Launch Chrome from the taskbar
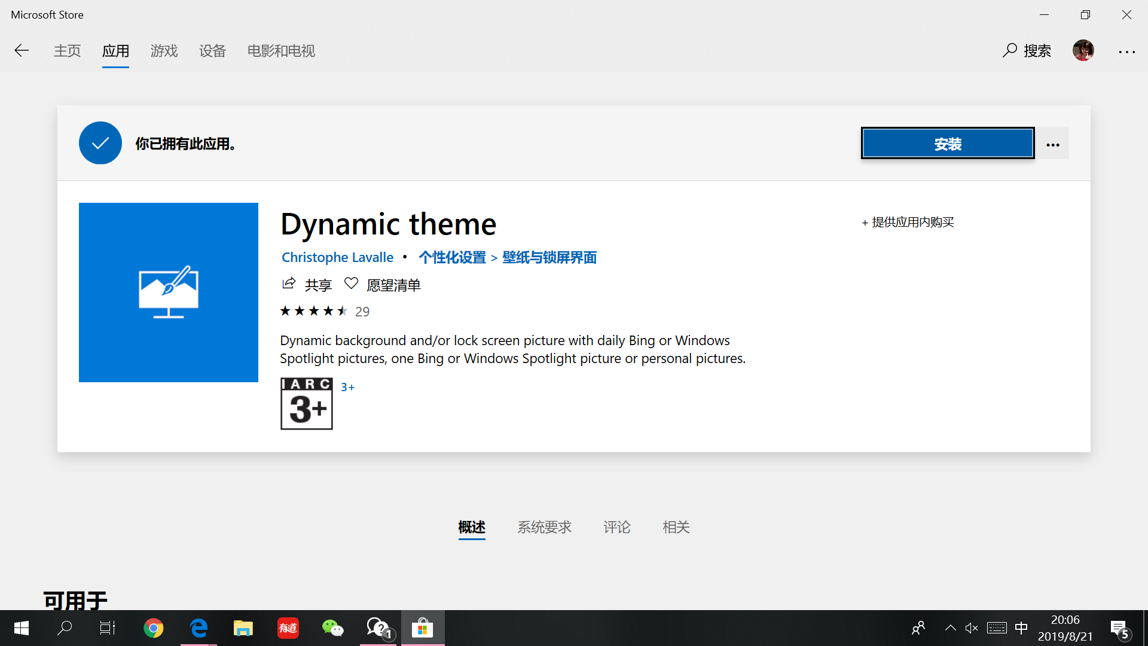 coord(154,628)
